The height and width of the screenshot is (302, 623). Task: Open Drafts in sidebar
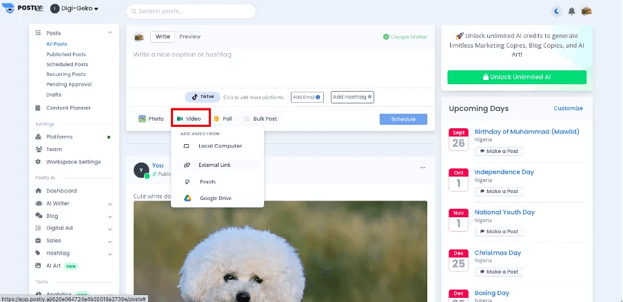(x=54, y=94)
